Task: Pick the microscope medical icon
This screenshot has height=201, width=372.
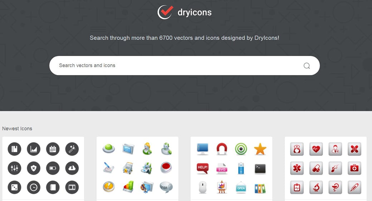Action: [316, 187]
